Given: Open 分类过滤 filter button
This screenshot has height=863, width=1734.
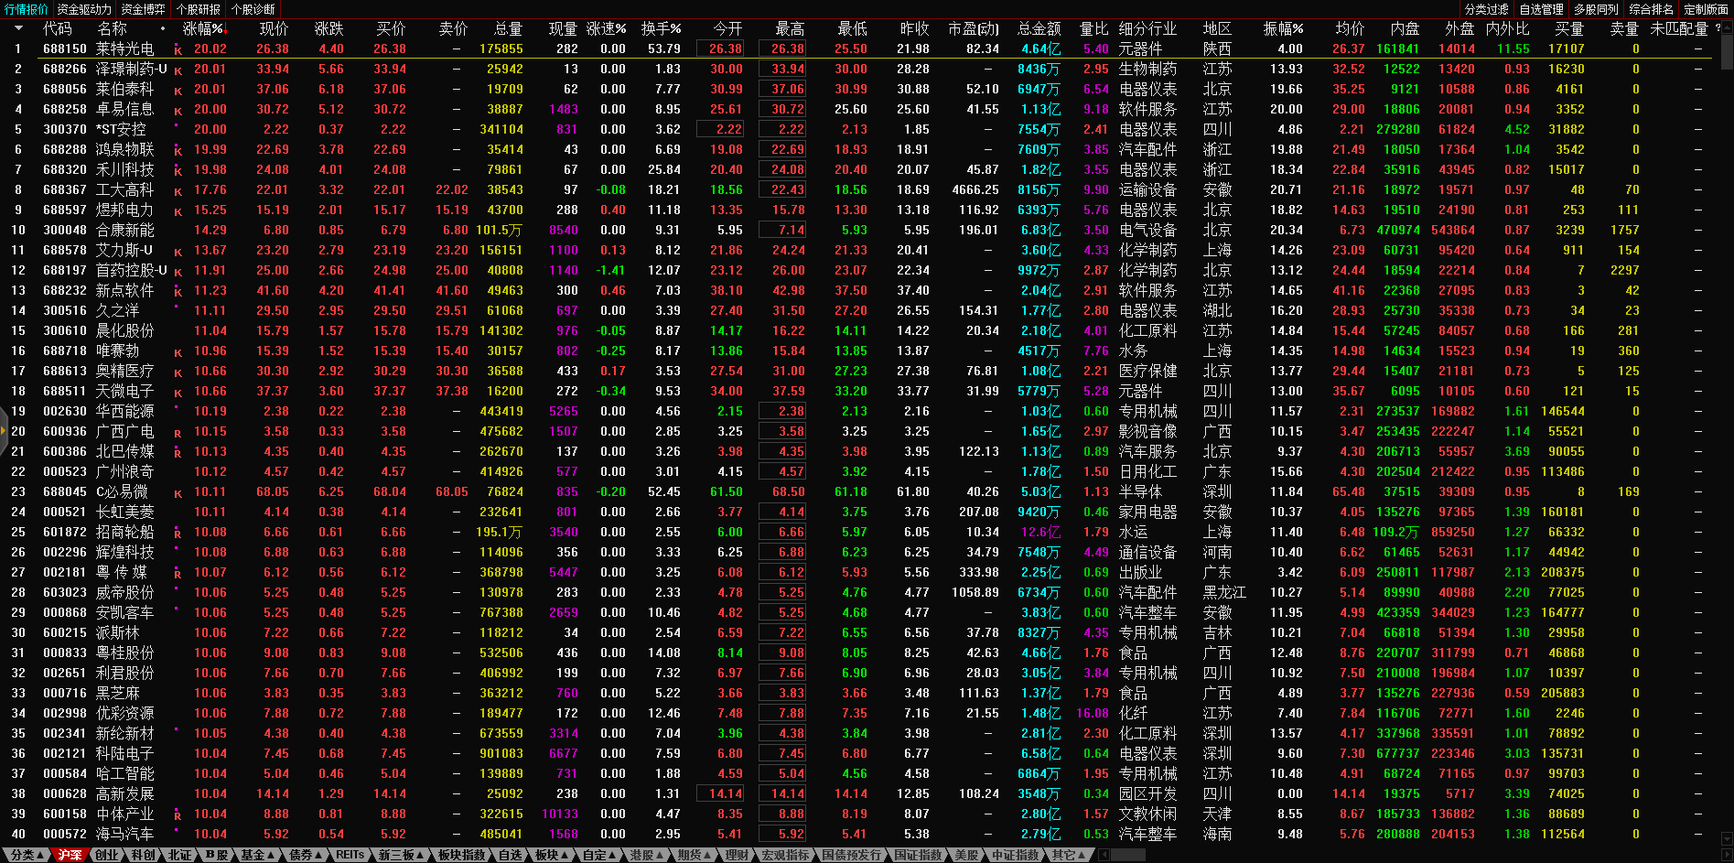Looking at the screenshot, I should point(1486,9).
